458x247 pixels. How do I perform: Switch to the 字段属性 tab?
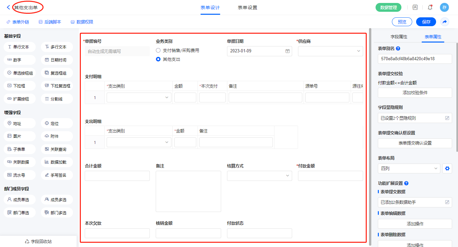pos(399,37)
